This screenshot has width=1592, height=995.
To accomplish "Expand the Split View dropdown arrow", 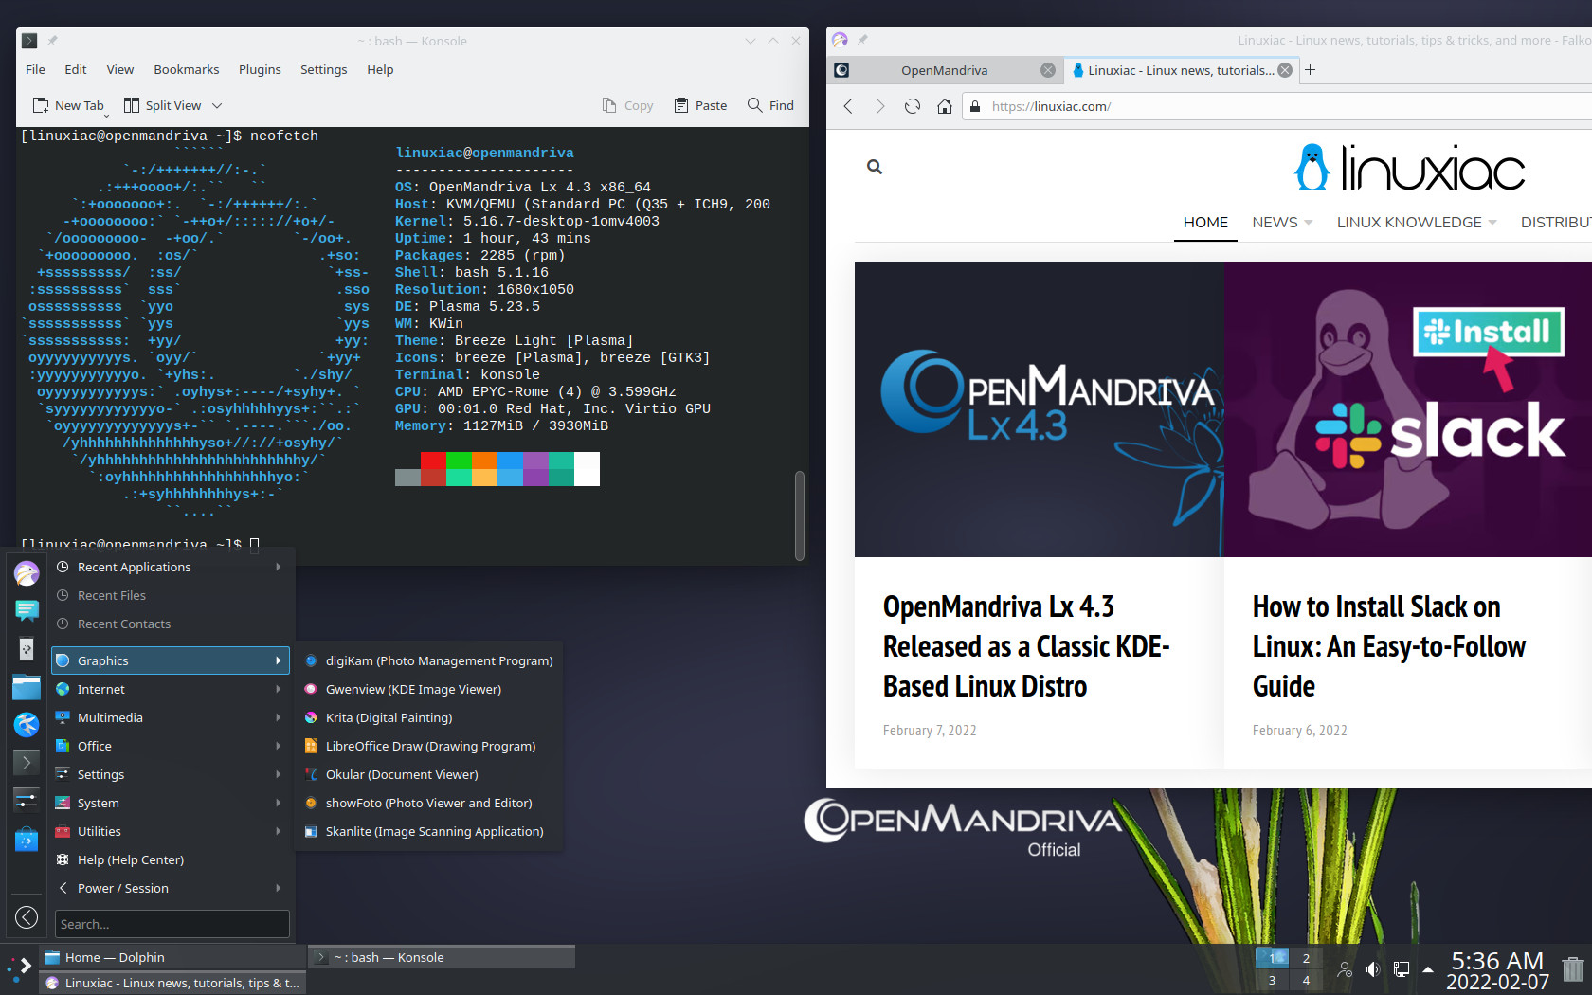I will 217,105.
